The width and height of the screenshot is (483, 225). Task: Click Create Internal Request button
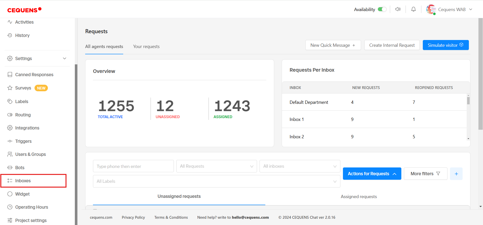(x=392, y=45)
